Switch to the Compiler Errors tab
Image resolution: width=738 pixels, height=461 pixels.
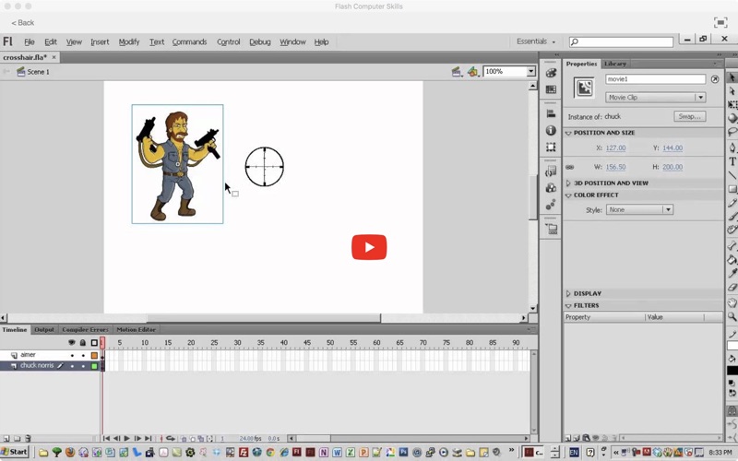point(85,330)
